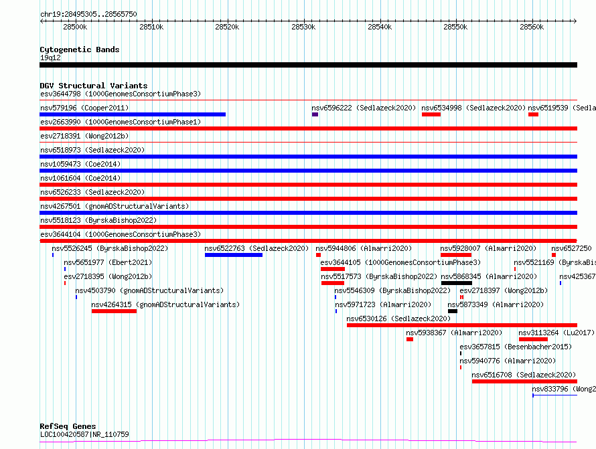The height and width of the screenshot is (449, 596).
Task: Click the 28530k ruler label
Action: tap(303, 27)
